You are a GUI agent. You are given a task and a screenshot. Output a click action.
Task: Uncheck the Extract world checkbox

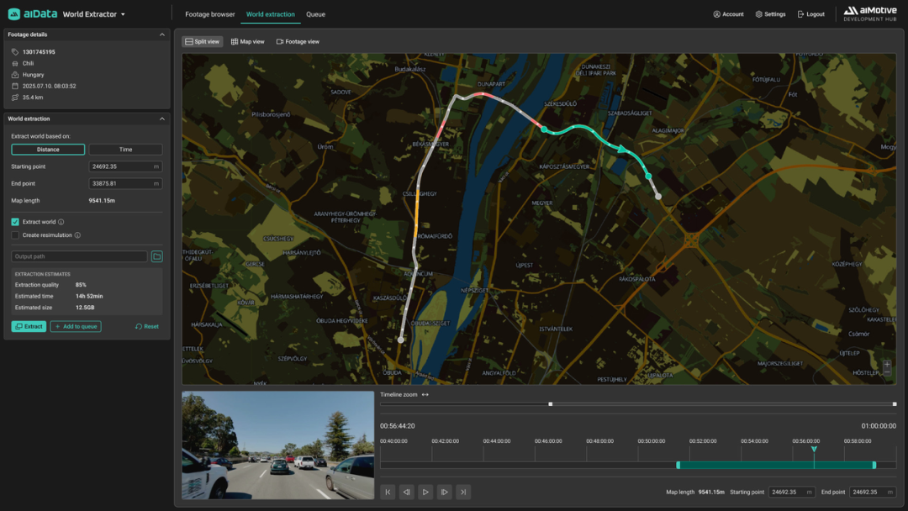pyautogui.click(x=15, y=222)
